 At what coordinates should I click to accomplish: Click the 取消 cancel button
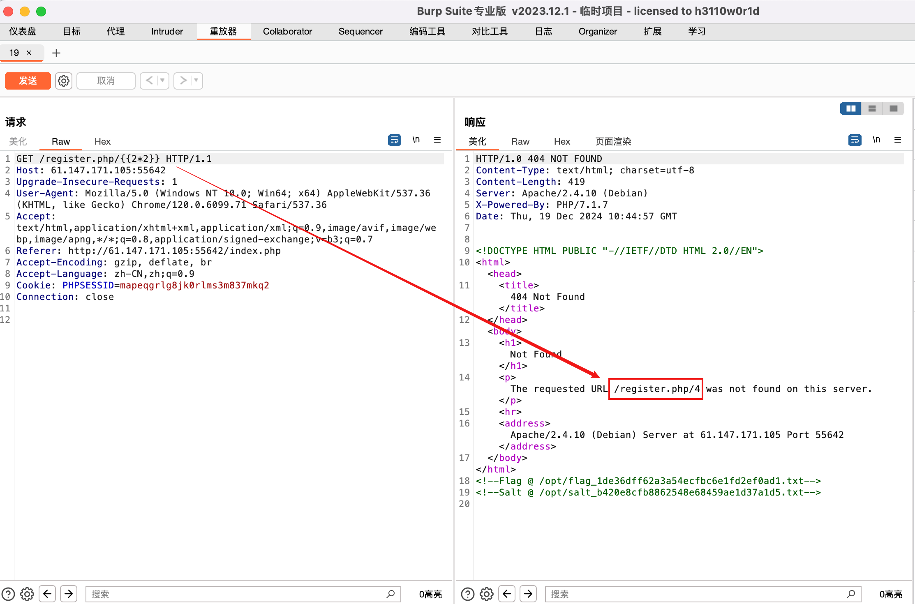[x=106, y=81]
